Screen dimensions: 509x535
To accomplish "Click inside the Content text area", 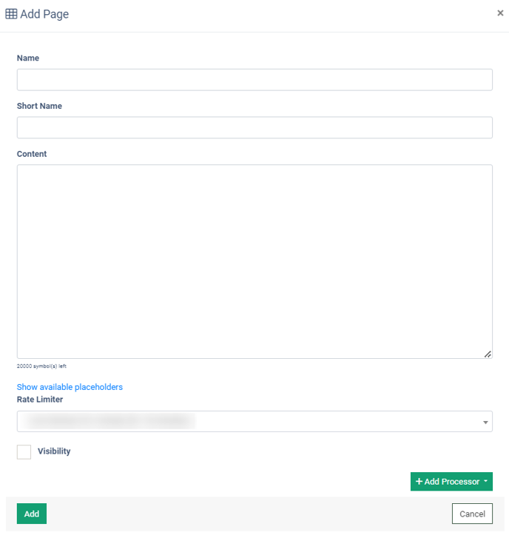I will point(254,261).
